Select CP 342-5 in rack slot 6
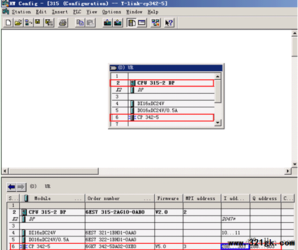The height and width of the screenshot is (250, 298). pos(162,118)
